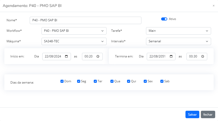Open the start time clock picker icon
The width and height of the screenshot is (218, 121).
click(98, 56)
